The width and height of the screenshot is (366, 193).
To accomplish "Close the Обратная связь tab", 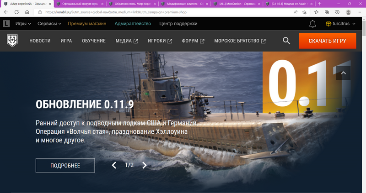I will click(155, 4).
